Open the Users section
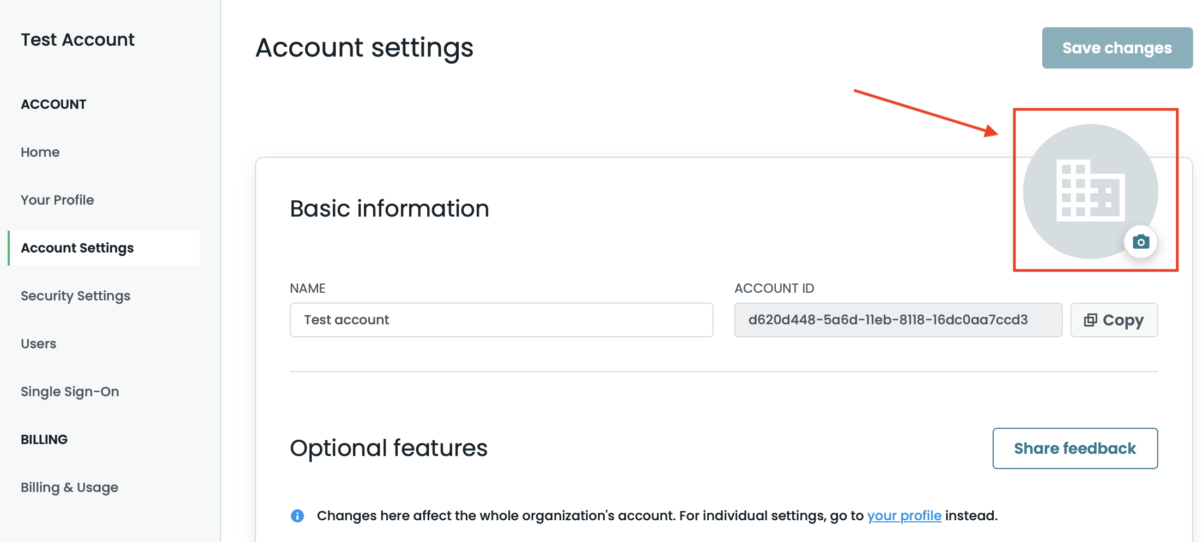 (x=39, y=344)
